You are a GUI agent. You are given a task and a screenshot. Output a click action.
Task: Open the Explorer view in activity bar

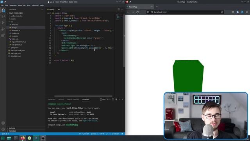3,10
